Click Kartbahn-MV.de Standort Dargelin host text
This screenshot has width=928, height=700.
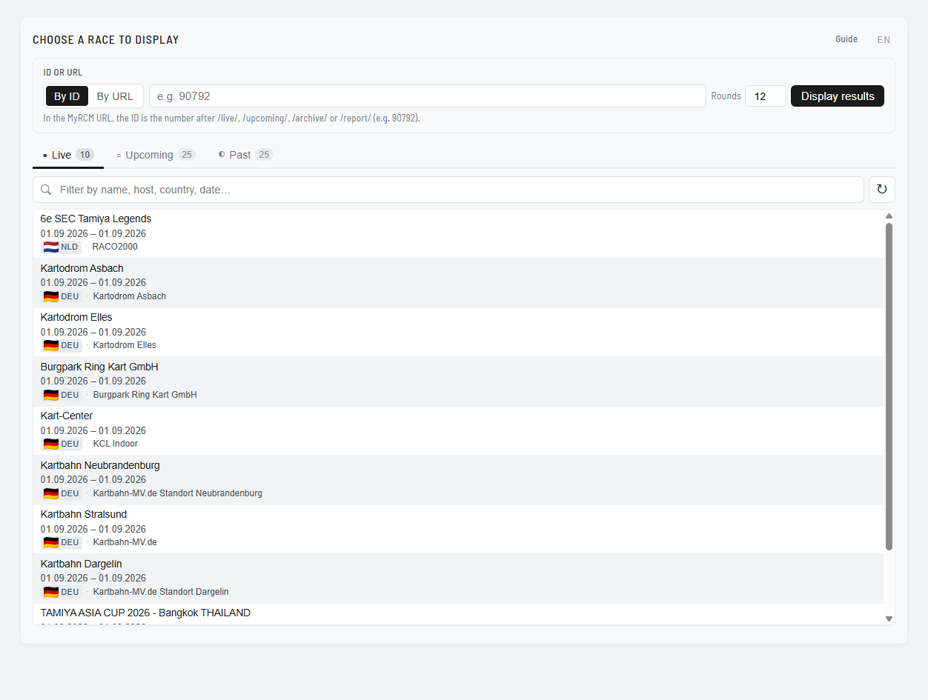161,592
